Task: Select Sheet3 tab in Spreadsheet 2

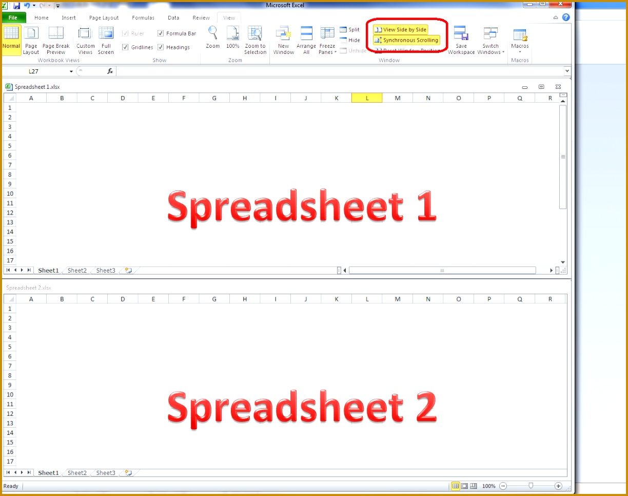Action: pyautogui.click(x=106, y=473)
